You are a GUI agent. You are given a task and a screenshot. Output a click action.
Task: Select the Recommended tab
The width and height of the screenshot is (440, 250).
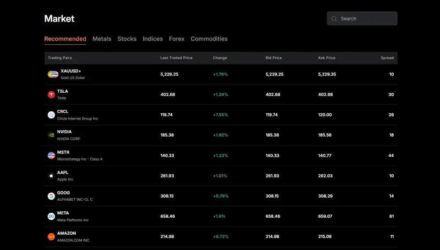pos(65,39)
